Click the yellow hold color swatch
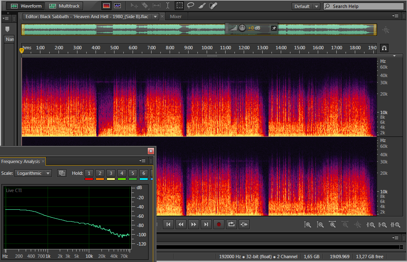This screenshot has height=262, width=407. point(111,179)
